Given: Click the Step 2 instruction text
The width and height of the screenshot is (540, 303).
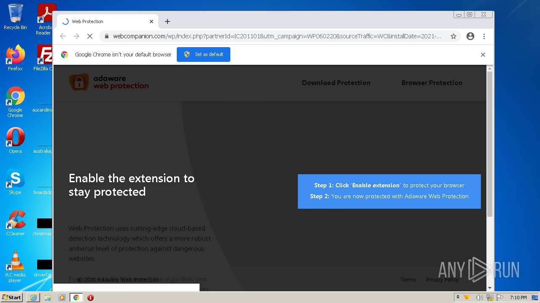Looking at the screenshot, I should pyautogui.click(x=389, y=196).
